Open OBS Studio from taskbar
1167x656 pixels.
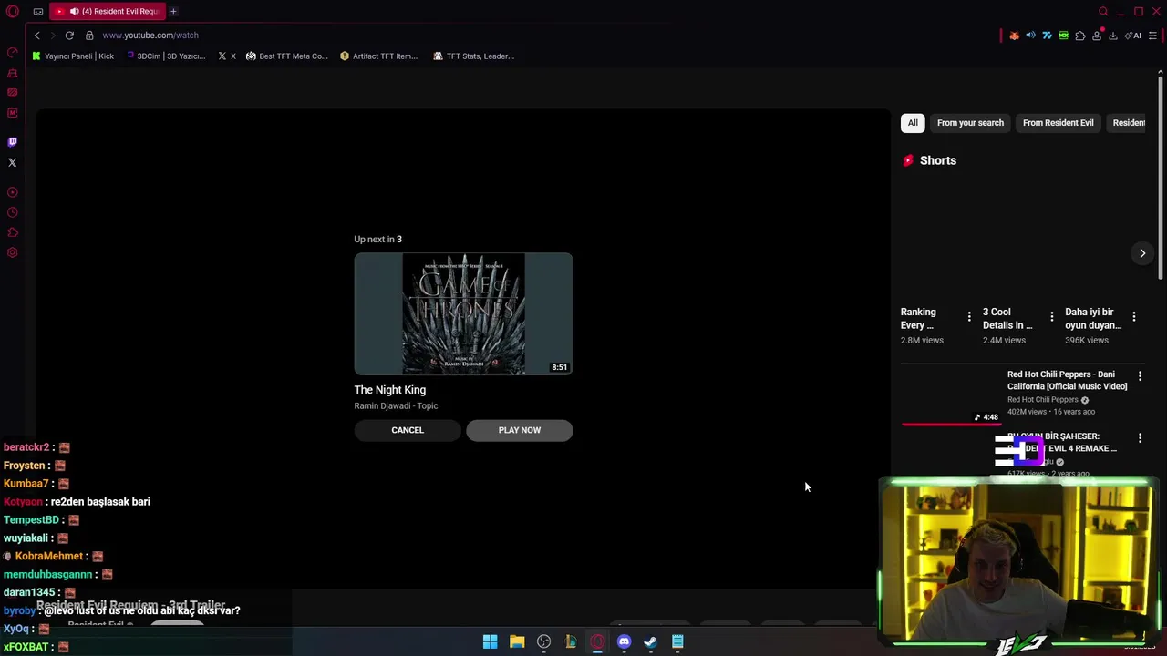543,641
